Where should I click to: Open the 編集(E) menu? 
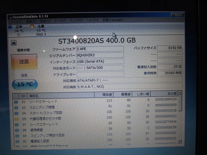31,21
